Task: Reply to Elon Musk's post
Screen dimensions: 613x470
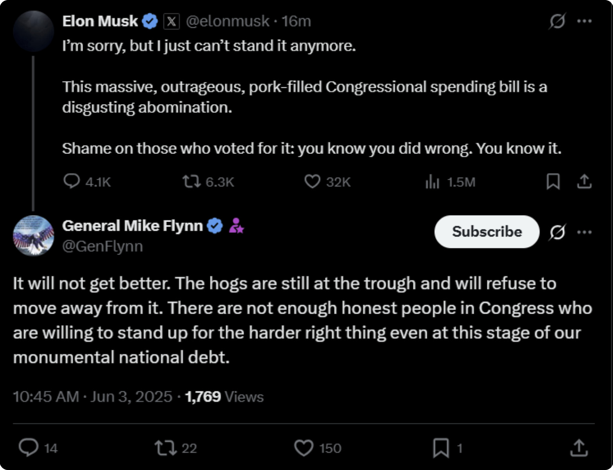Action: pos(72,181)
